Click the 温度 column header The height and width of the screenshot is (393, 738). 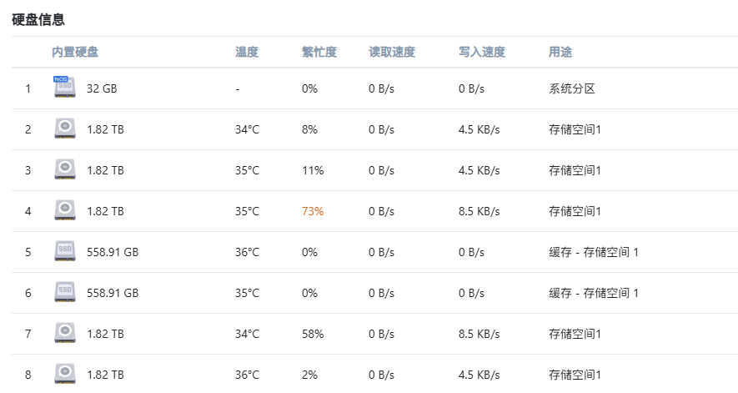[247, 52]
